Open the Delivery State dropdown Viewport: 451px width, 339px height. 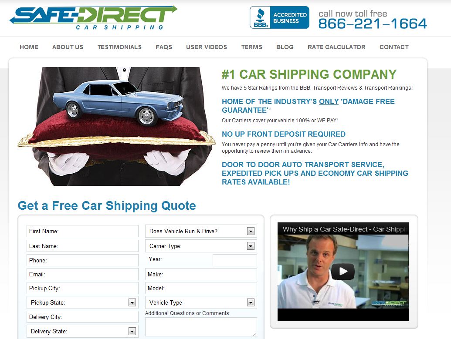[x=82, y=331]
